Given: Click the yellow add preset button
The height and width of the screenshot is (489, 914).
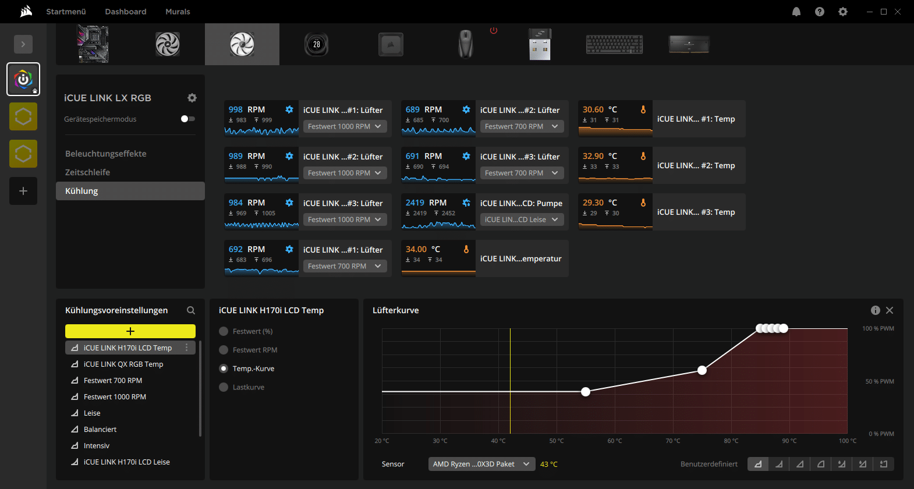Looking at the screenshot, I should pyautogui.click(x=130, y=331).
